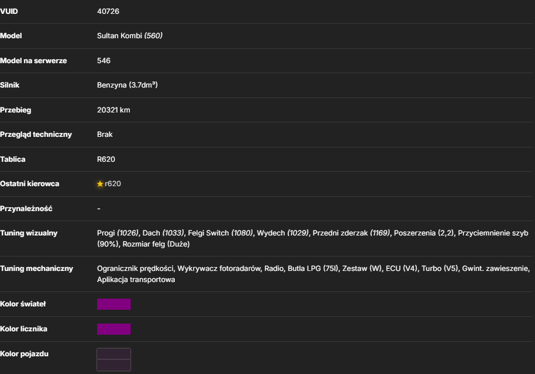The width and height of the screenshot is (535, 374).
Task: Click the Turbo (V5) mechanical tuning entry
Action: tap(440, 268)
